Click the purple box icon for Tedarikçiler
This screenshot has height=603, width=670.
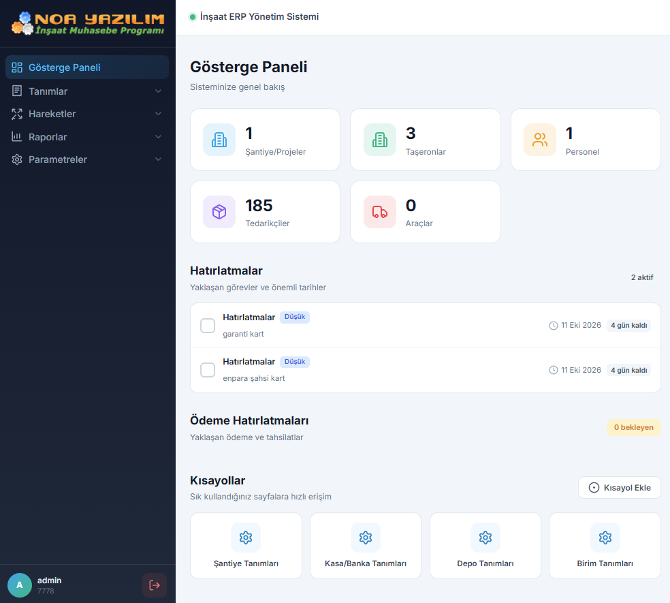[219, 212]
